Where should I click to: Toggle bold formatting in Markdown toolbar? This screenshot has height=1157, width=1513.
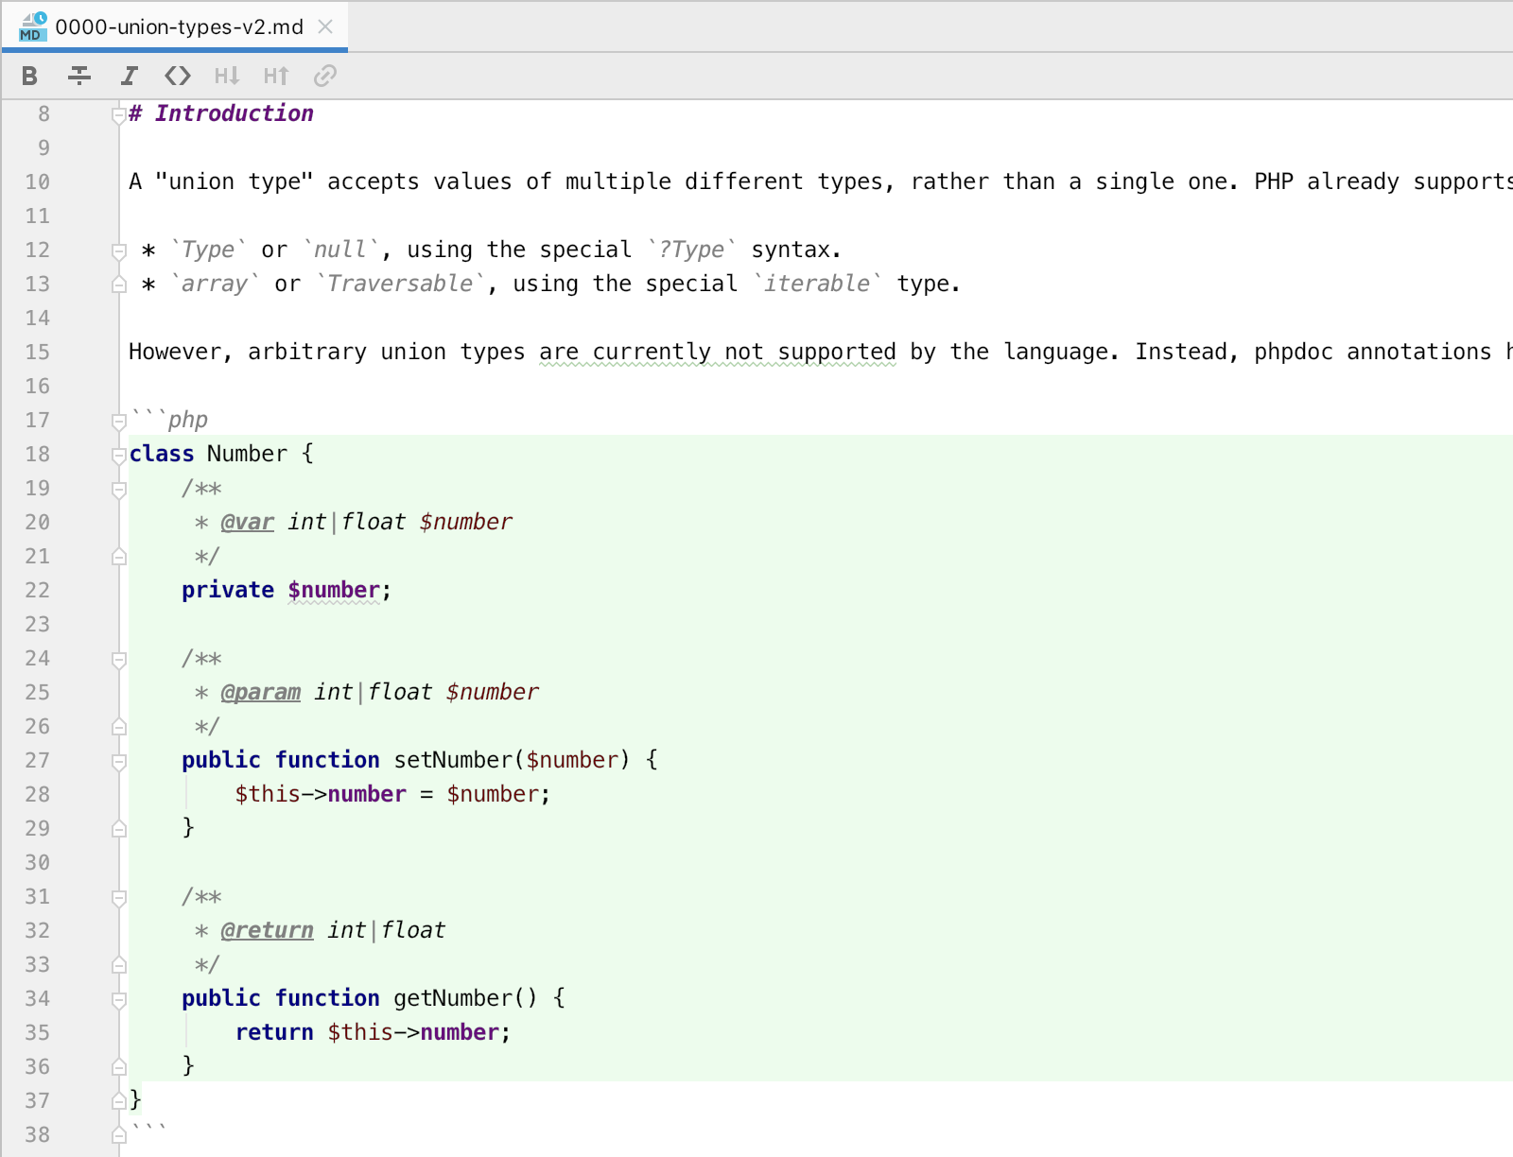coord(29,76)
